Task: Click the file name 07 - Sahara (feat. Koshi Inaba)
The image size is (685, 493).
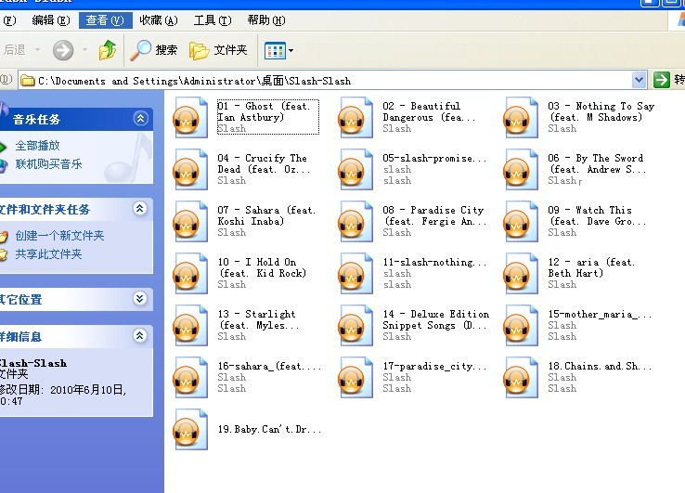Action: point(266,215)
